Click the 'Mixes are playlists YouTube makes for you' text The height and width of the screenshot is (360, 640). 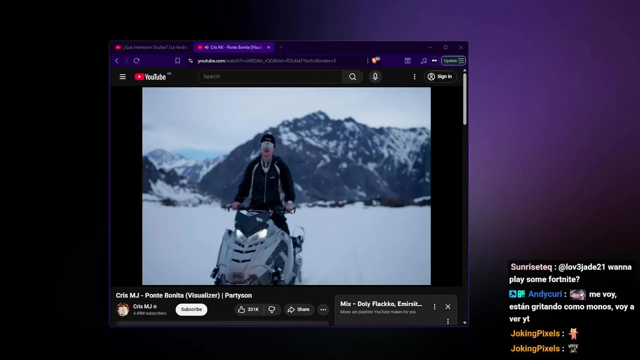pyautogui.click(x=378, y=312)
